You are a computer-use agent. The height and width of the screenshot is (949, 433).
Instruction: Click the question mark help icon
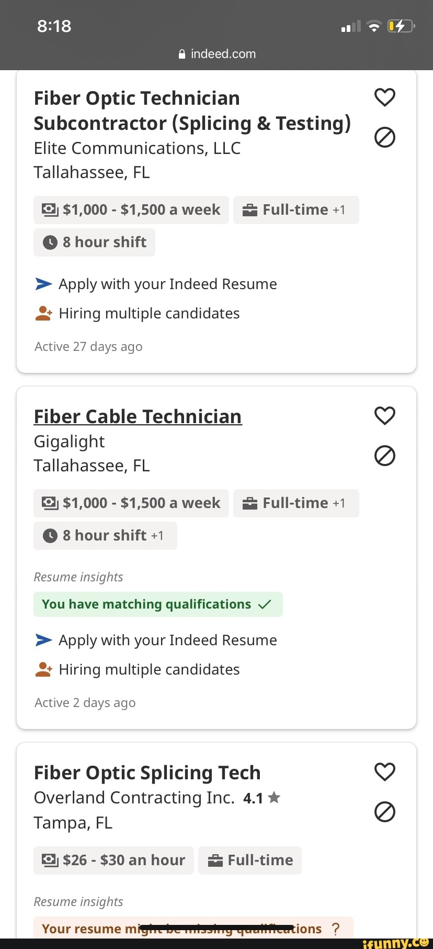[336, 929]
